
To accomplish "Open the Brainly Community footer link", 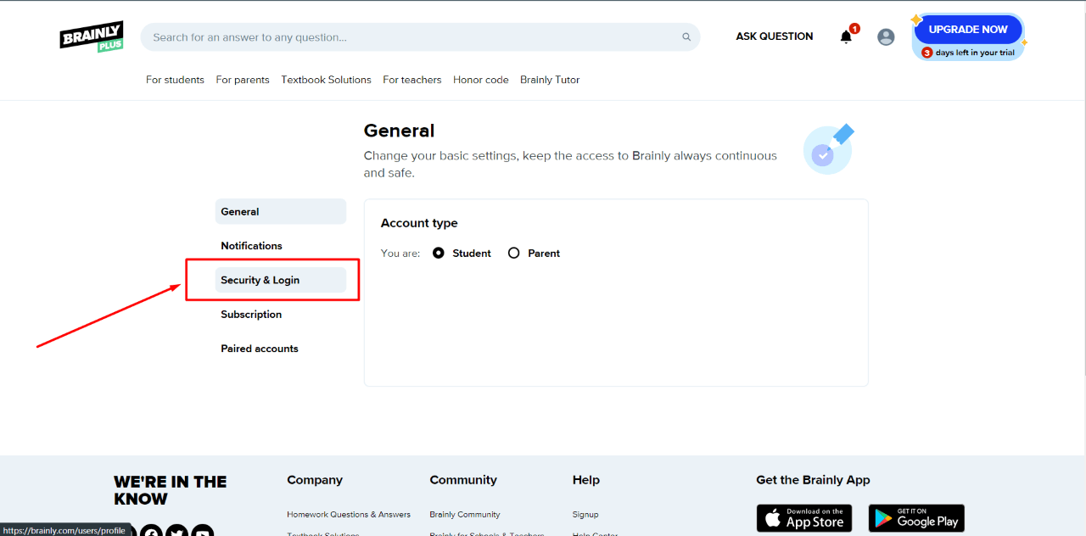I will pos(465,515).
